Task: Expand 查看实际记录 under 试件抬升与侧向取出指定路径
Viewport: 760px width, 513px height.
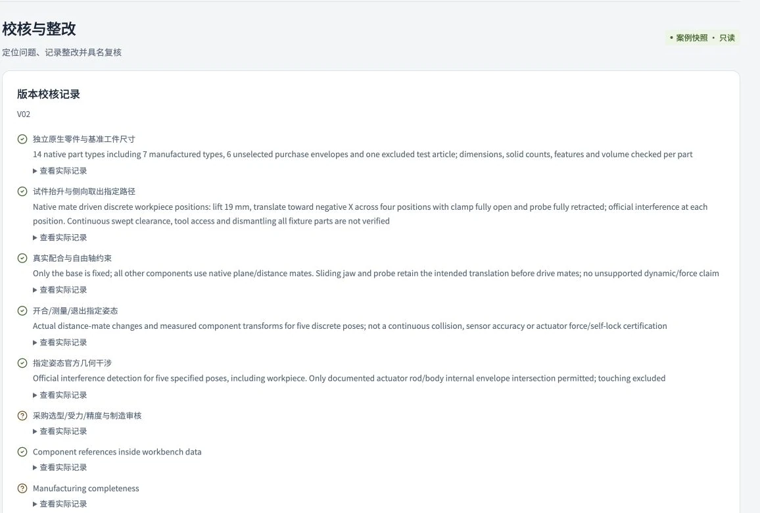Action: [60, 237]
